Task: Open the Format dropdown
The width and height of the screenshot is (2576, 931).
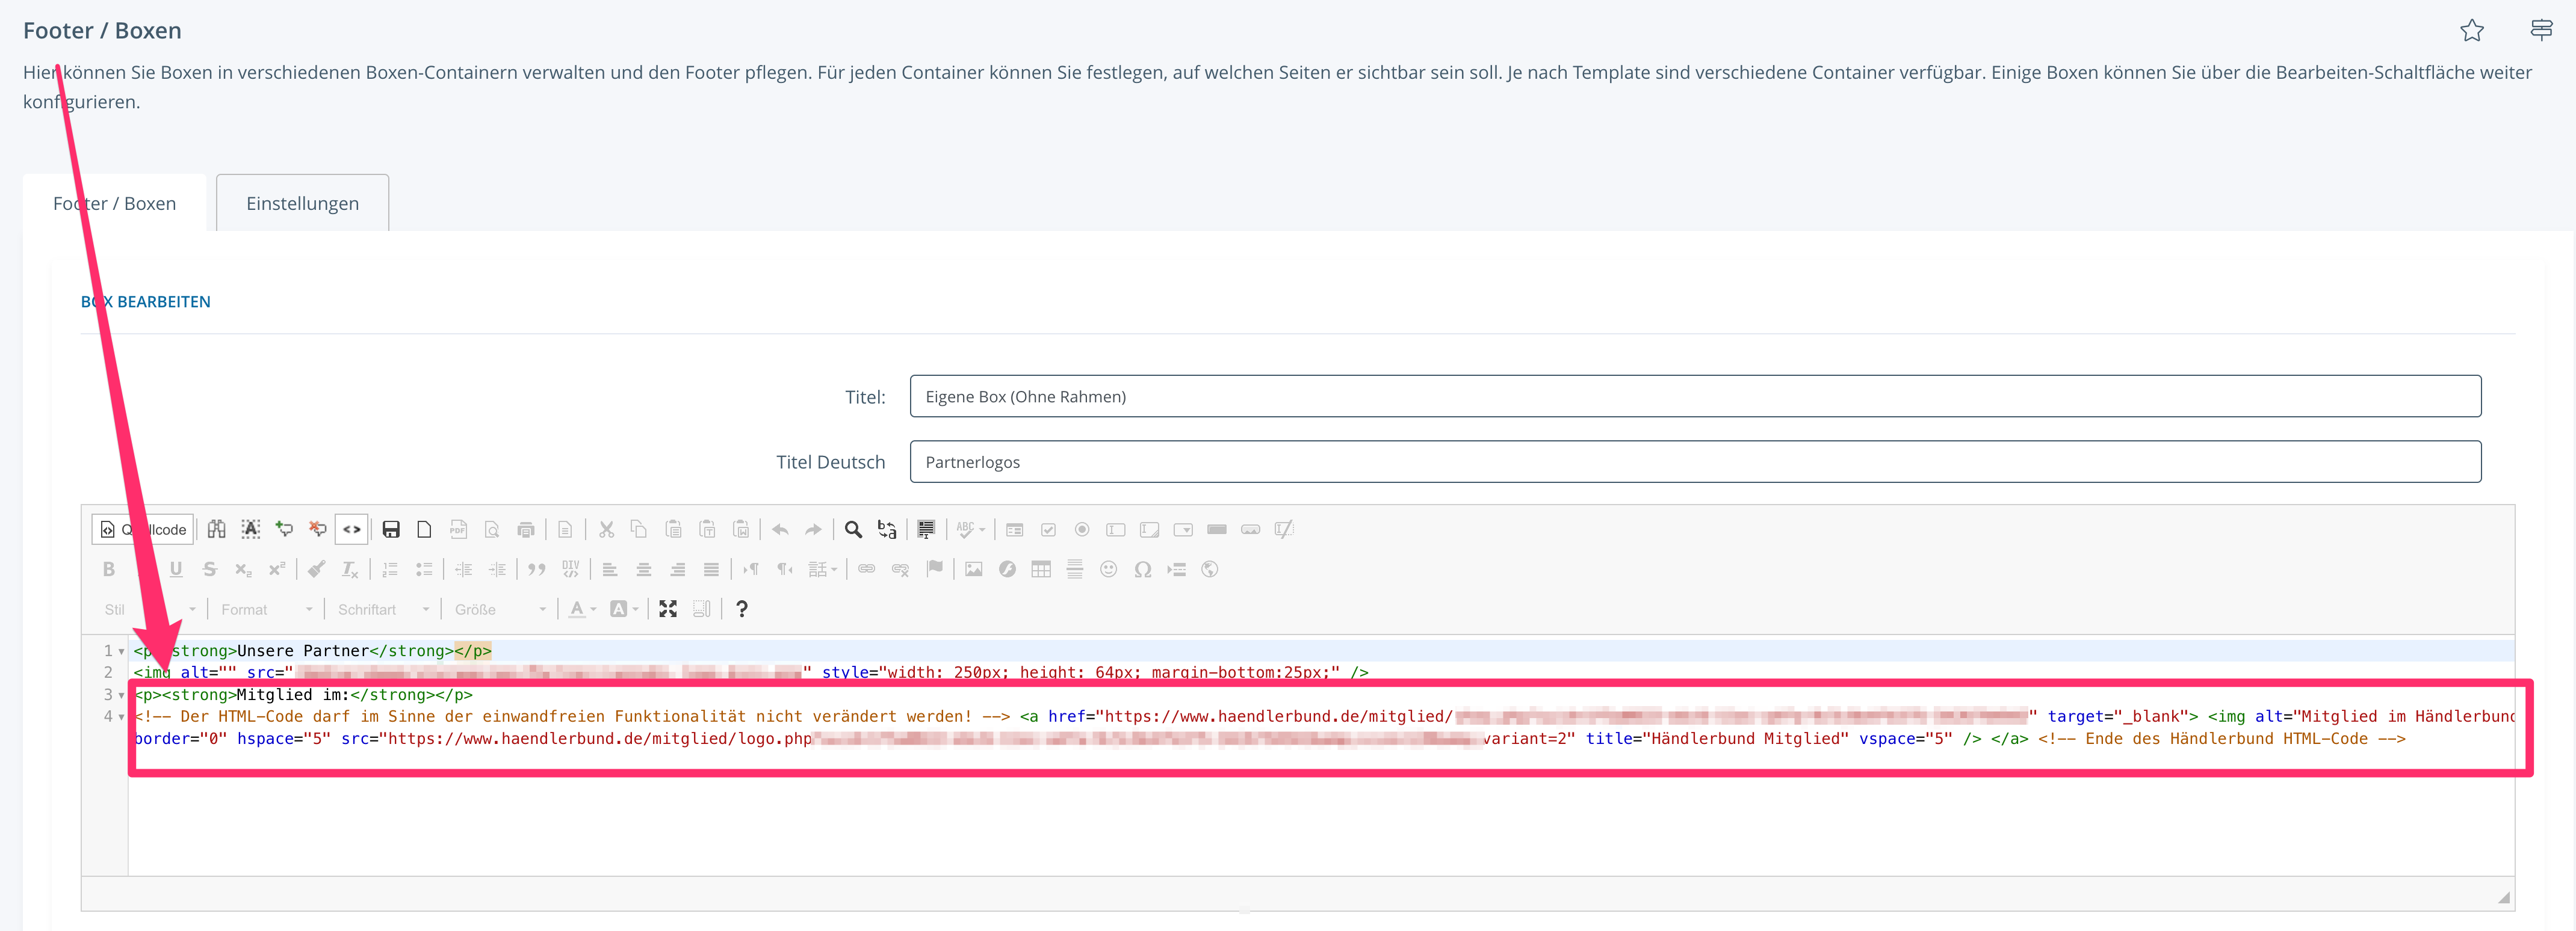Action: click(x=266, y=609)
